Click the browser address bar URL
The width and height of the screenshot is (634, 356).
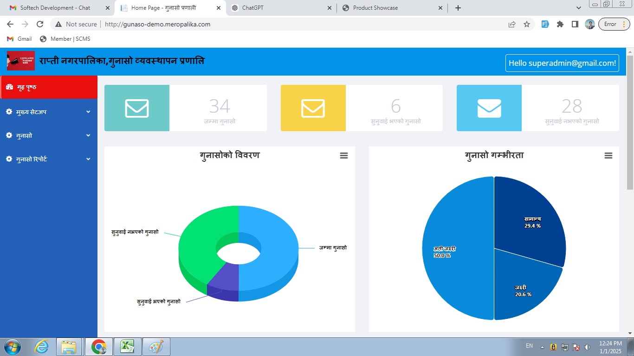pos(158,24)
